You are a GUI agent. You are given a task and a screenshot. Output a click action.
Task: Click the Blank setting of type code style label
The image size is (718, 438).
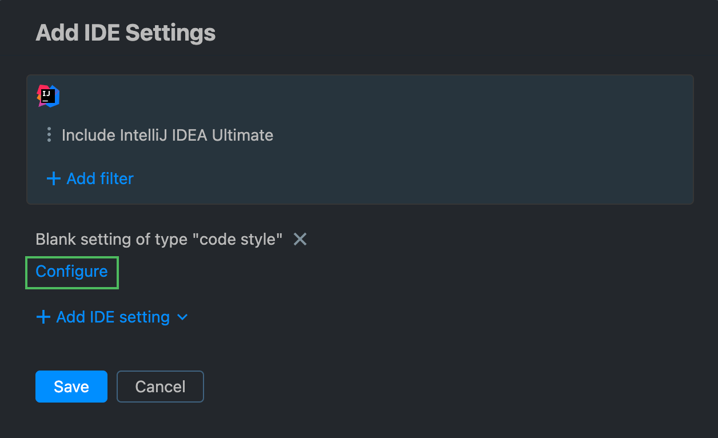point(159,239)
